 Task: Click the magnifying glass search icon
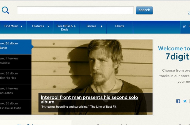(x=6, y=10)
